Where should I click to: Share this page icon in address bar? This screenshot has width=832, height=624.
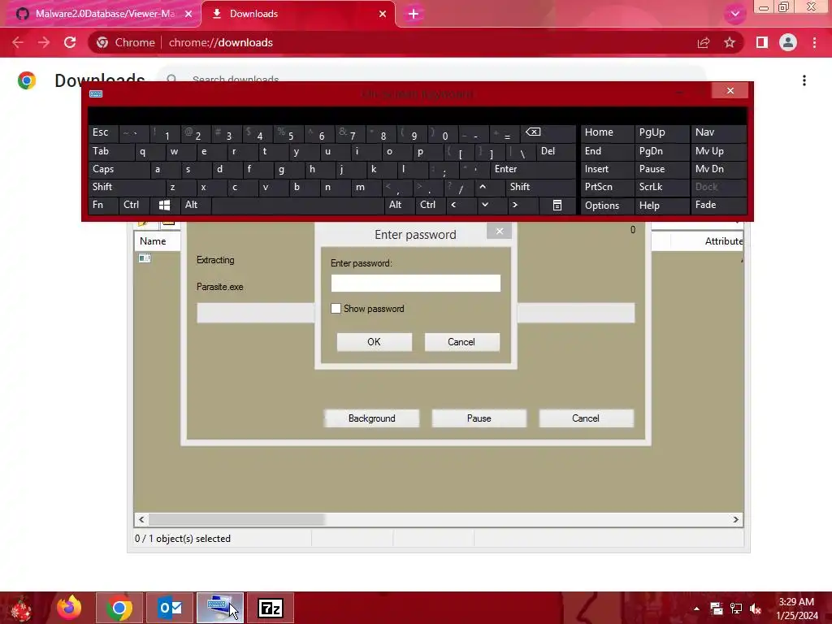pyautogui.click(x=704, y=42)
